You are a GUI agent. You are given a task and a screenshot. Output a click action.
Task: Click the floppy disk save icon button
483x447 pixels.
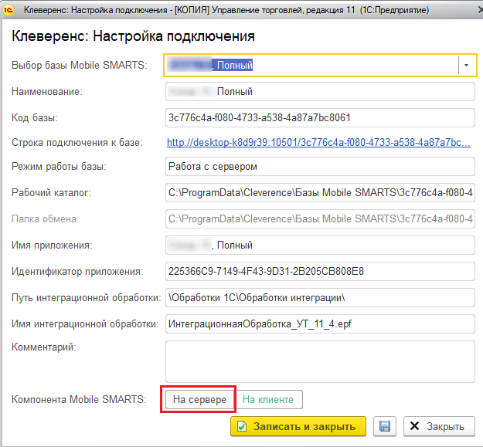[385, 426]
